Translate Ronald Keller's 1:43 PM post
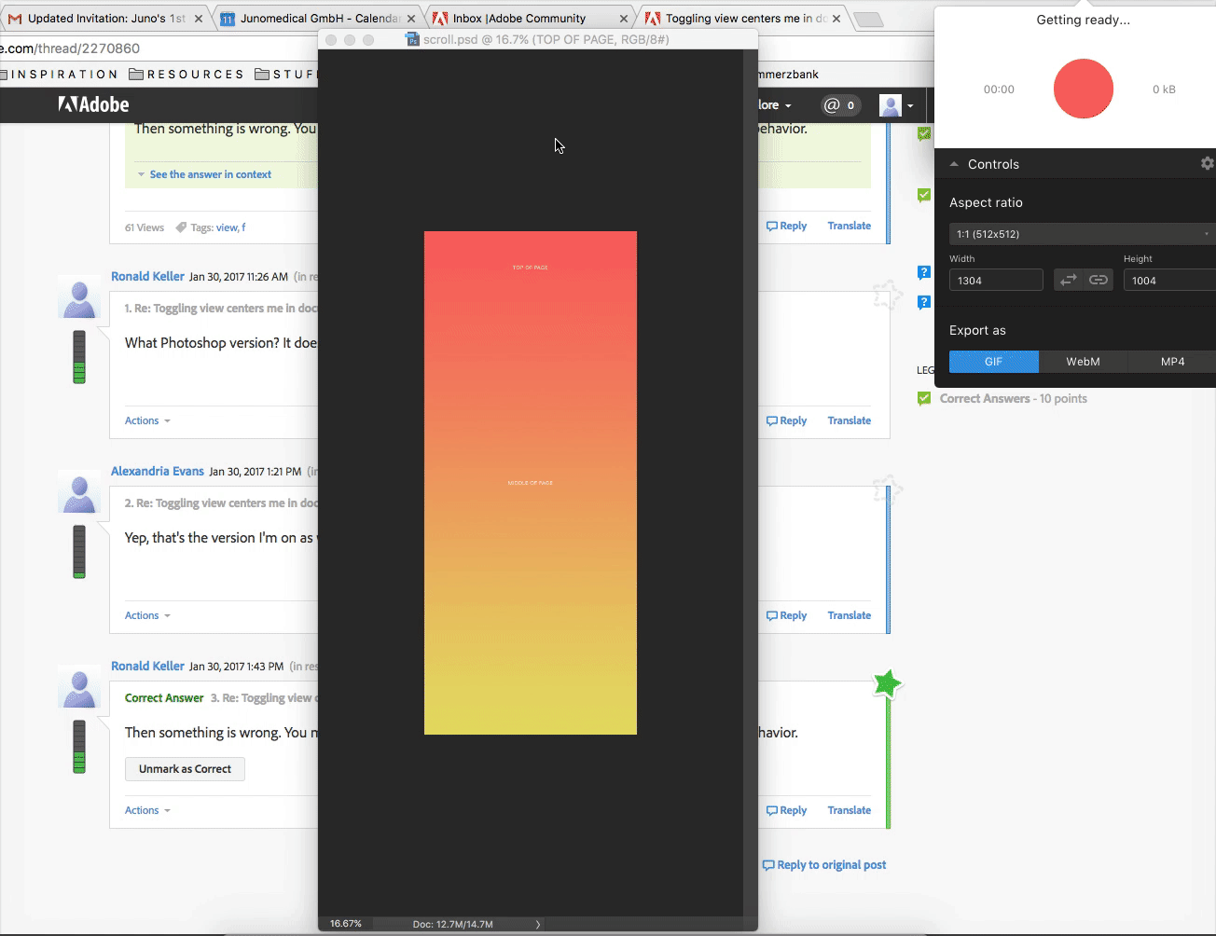This screenshot has width=1216, height=936. (850, 810)
